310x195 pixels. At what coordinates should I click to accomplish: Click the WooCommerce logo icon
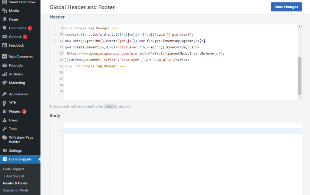click(5, 57)
